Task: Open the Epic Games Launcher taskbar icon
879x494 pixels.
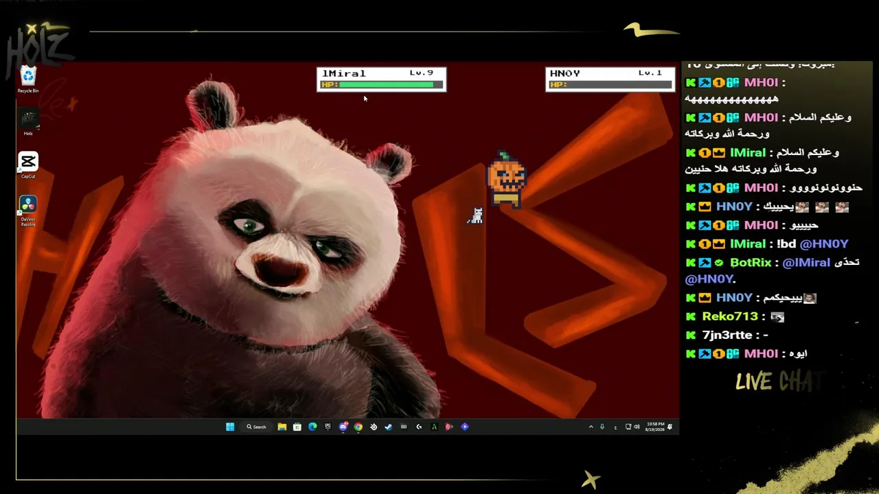Action: (328, 427)
